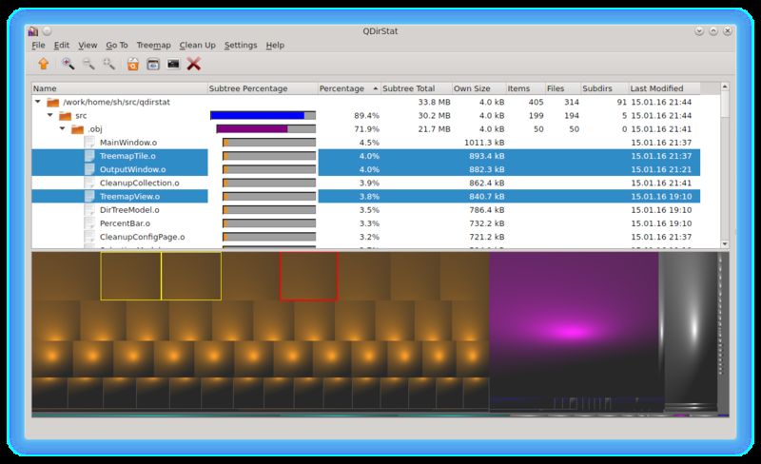Click tree view scrollbar up arrow

pos(725,87)
